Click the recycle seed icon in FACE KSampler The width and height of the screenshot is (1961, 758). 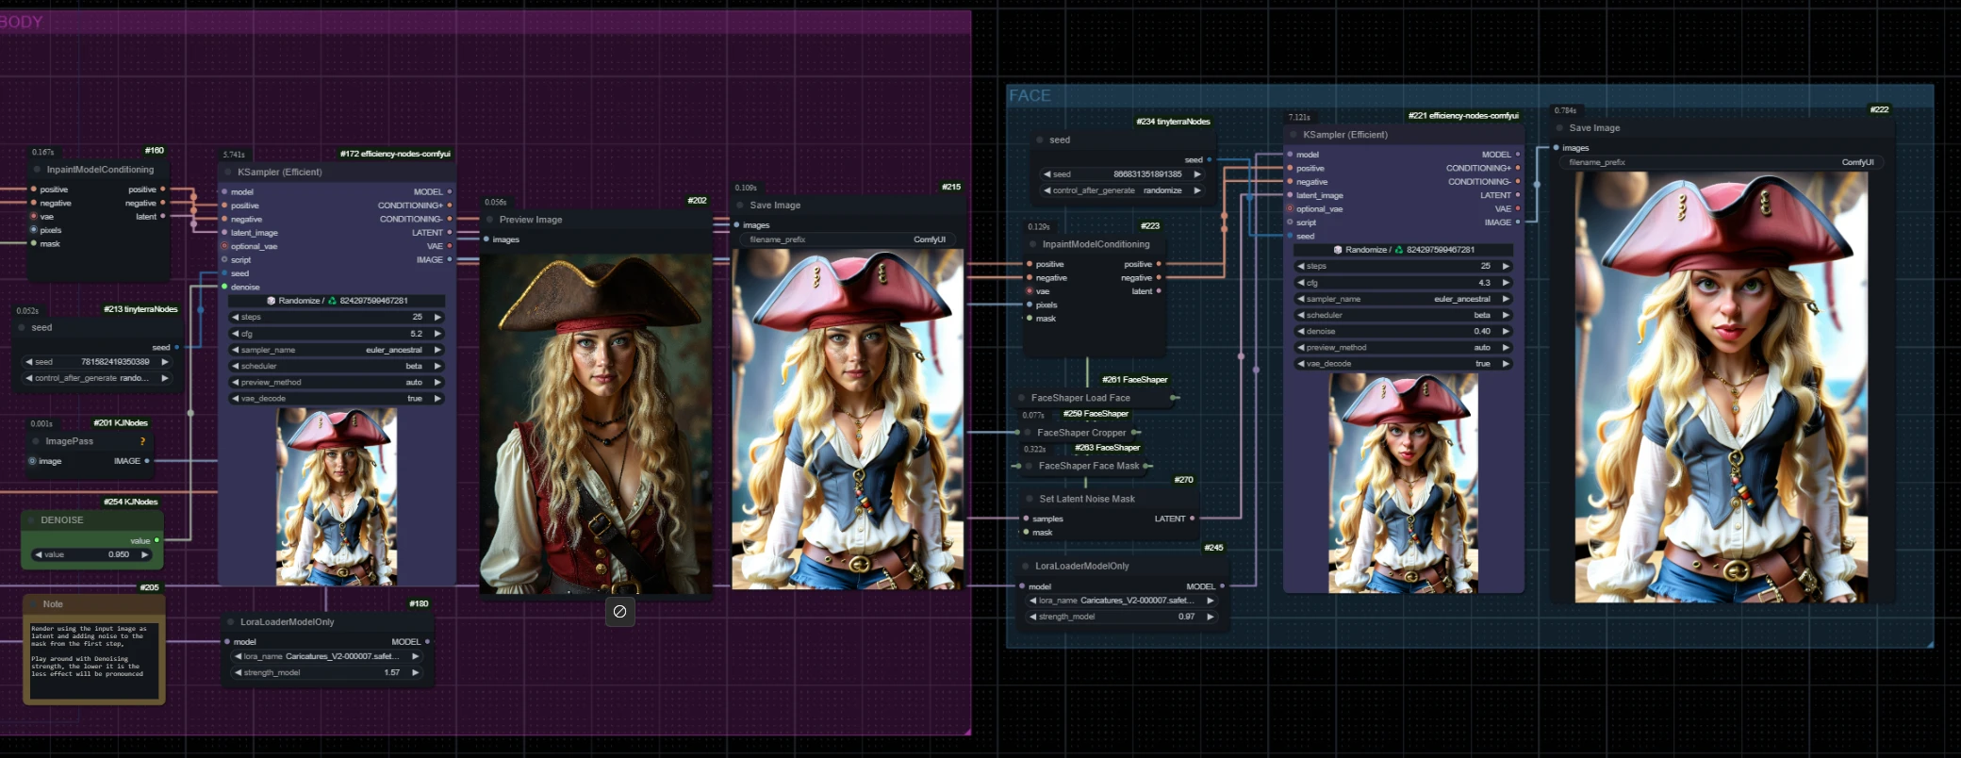click(1399, 250)
